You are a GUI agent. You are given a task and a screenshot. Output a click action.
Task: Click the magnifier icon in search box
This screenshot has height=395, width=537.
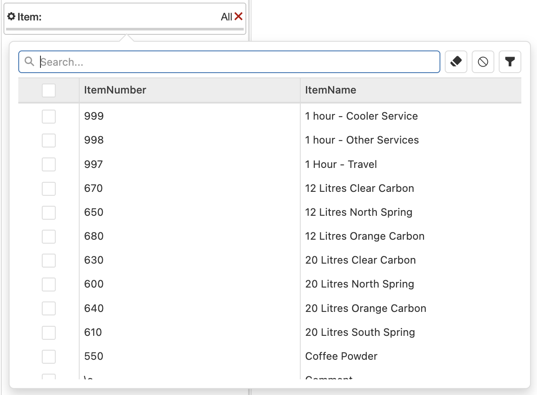coord(29,62)
